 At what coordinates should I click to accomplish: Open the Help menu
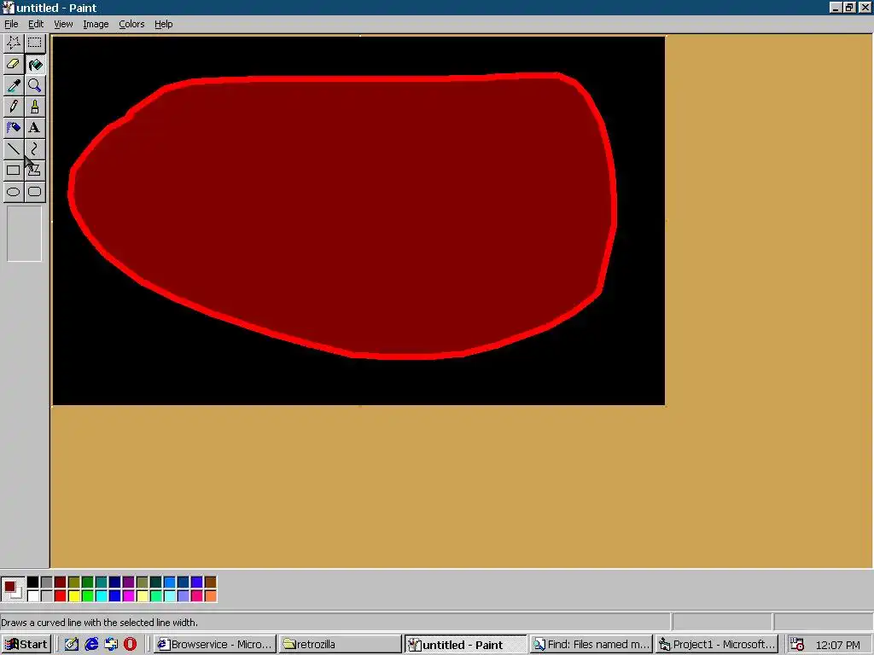[x=163, y=24]
